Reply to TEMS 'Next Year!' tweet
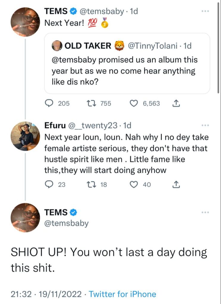This screenshot has width=221, height=304. 48,103
